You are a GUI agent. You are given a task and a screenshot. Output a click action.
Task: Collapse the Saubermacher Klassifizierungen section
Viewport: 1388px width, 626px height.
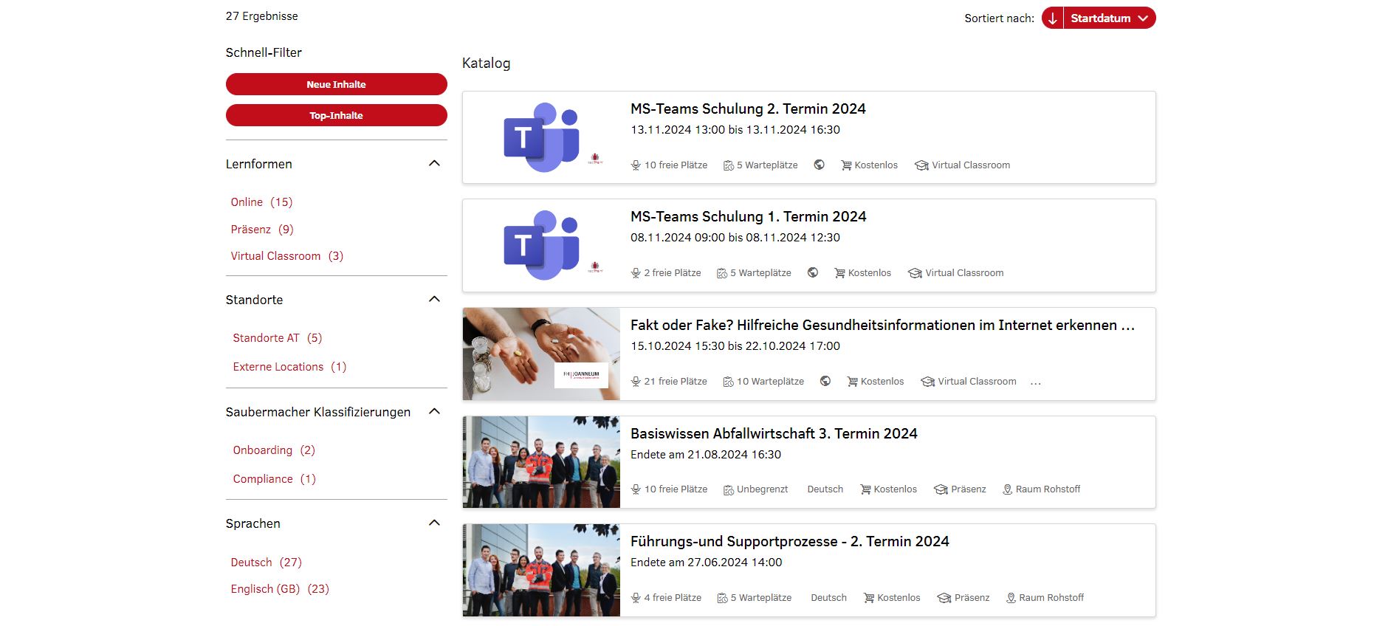pos(434,412)
